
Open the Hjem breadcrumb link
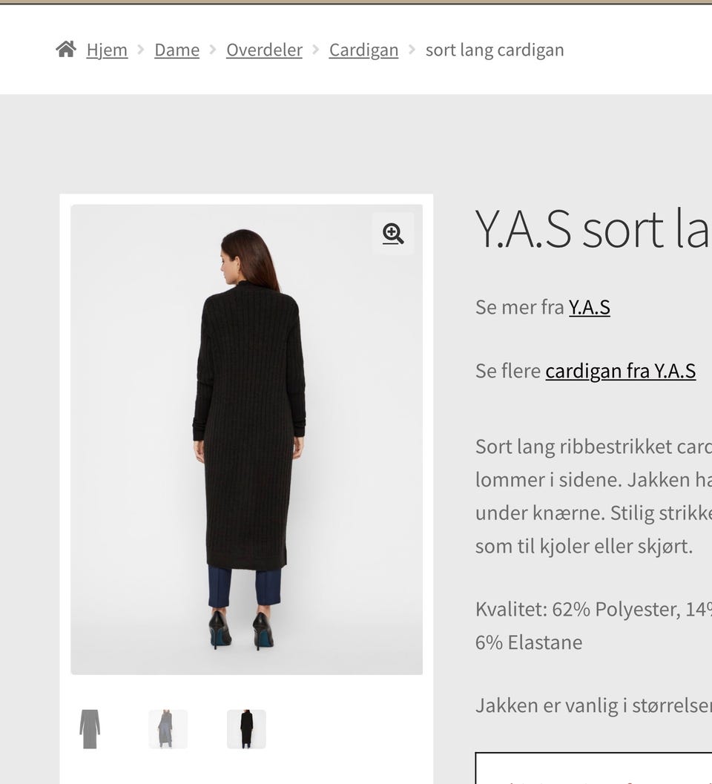pos(106,50)
